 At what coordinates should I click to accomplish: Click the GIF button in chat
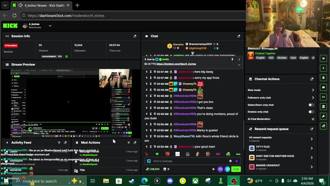(227, 169)
